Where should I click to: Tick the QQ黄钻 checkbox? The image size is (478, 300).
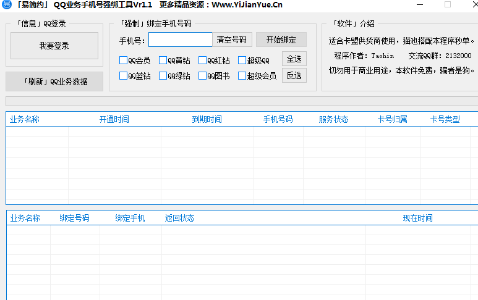pyautogui.click(x=163, y=60)
